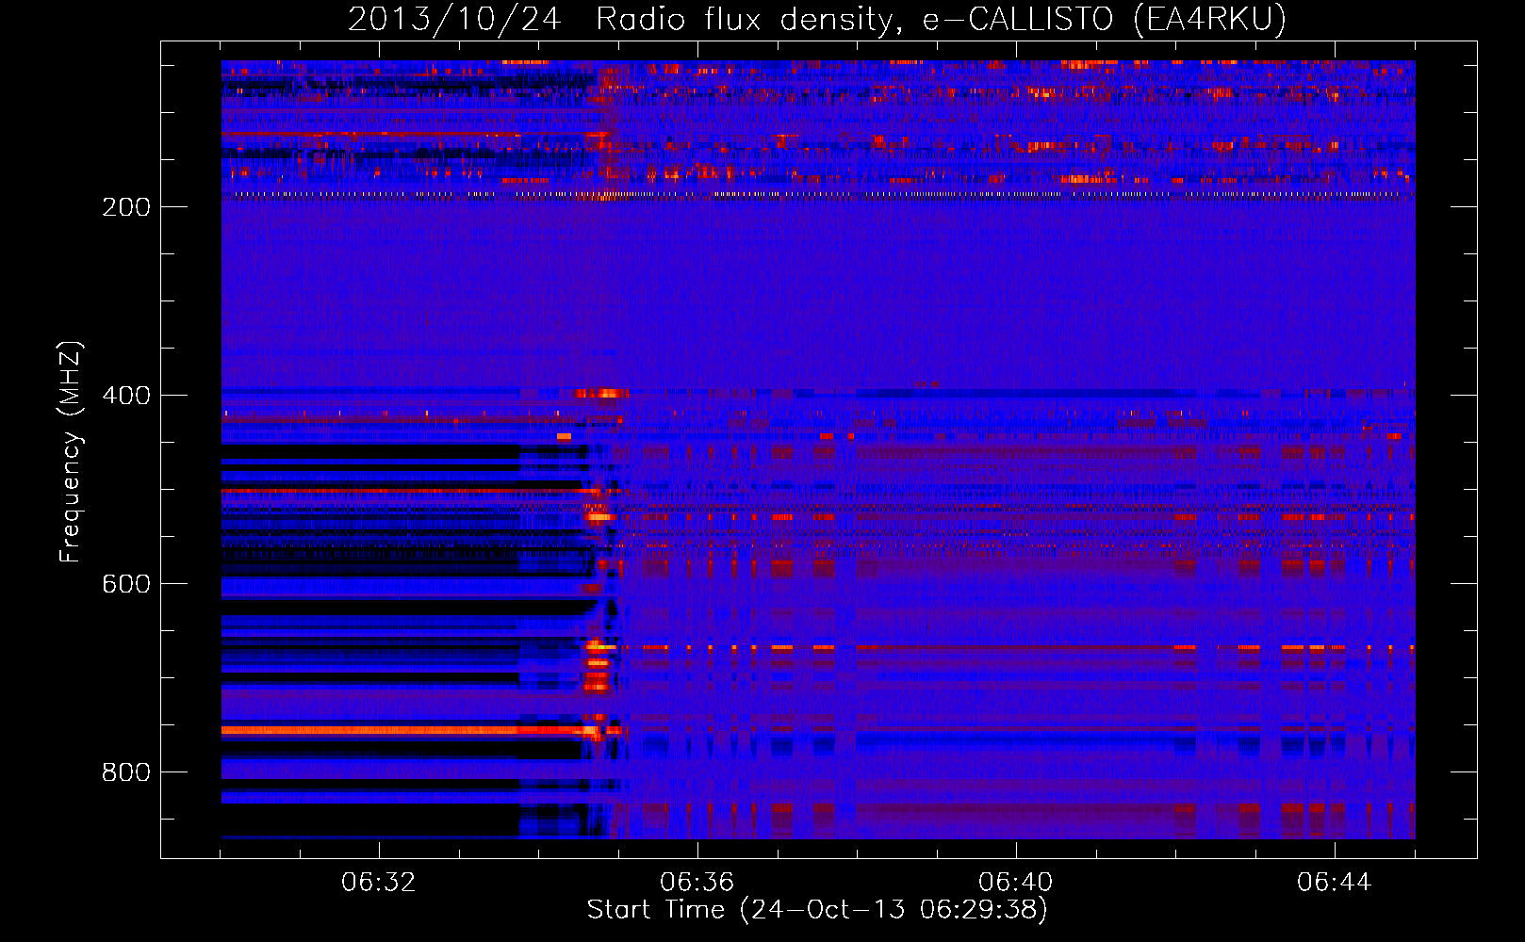Click the date "2013/10/24" in the title
1525x942 pixels.
coord(454,19)
